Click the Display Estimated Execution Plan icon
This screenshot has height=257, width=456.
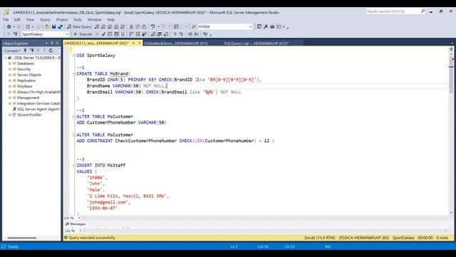(x=110, y=34)
